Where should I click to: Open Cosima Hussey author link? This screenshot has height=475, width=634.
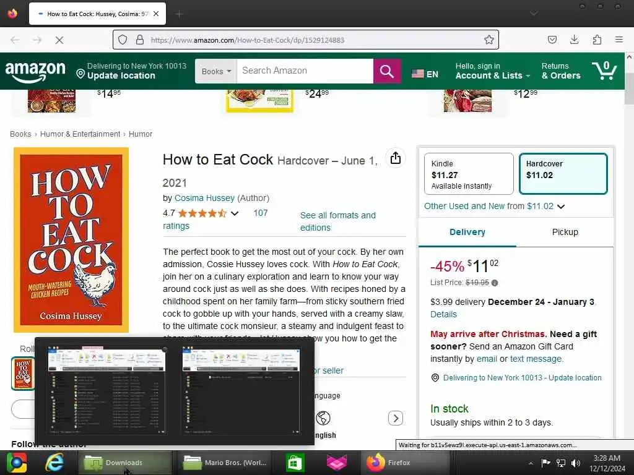coord(204,198)
